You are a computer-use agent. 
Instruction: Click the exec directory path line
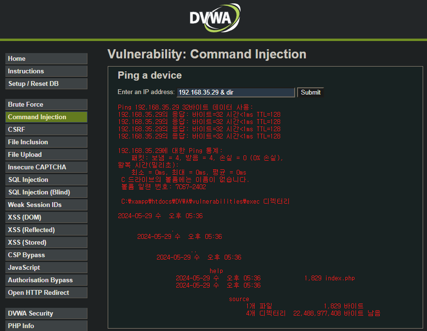(x=205, y=202)
